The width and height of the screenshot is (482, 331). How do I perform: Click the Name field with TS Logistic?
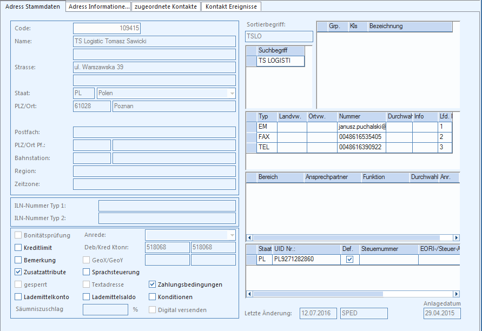click(154, 41)
